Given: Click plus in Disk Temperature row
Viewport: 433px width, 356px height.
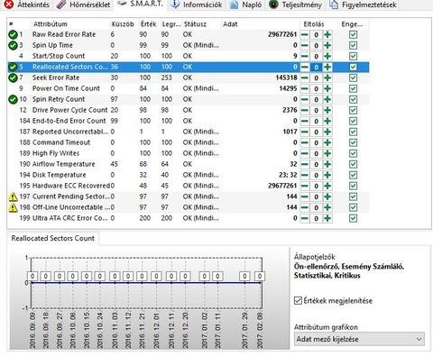Looking at the screenshot, I should 327,175.
